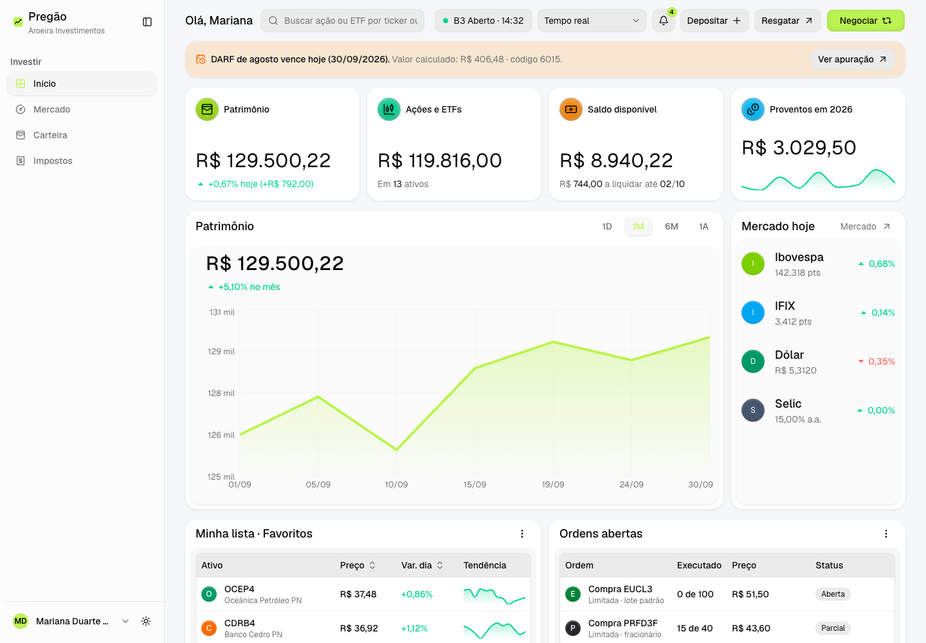Open Carteira in sidebar
Image resolution: width=926 pixels, height=643 pixels.
click(x=82, y=135)
